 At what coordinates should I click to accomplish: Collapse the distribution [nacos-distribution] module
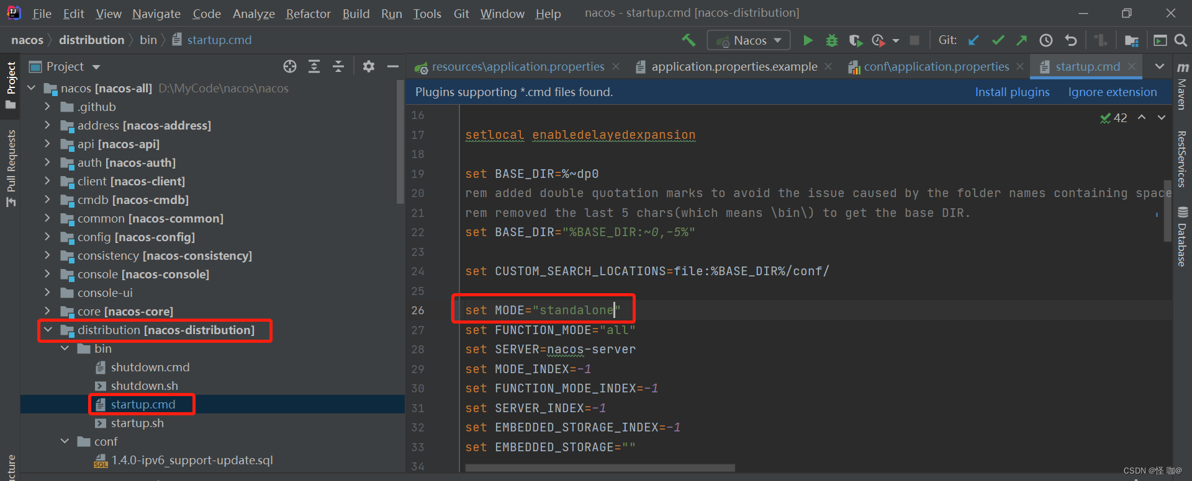[x=48, y=330]
